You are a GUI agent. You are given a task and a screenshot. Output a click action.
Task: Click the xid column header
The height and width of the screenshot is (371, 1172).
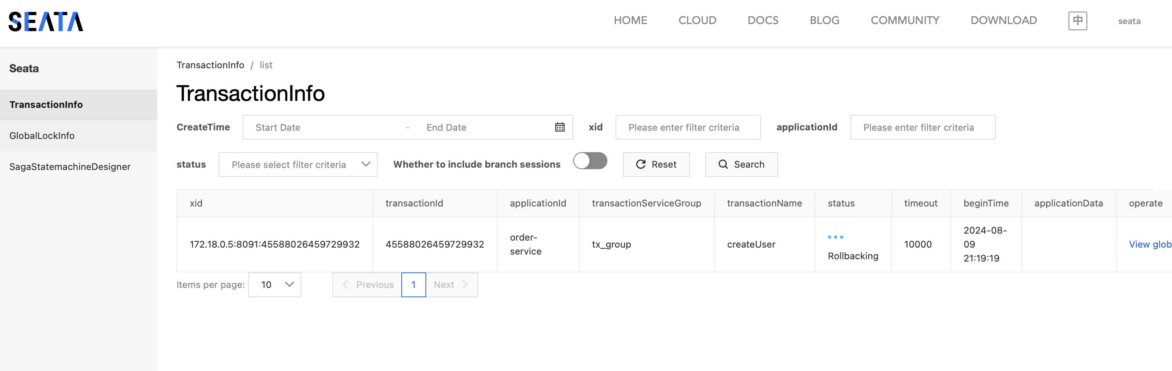click(275, 203)
